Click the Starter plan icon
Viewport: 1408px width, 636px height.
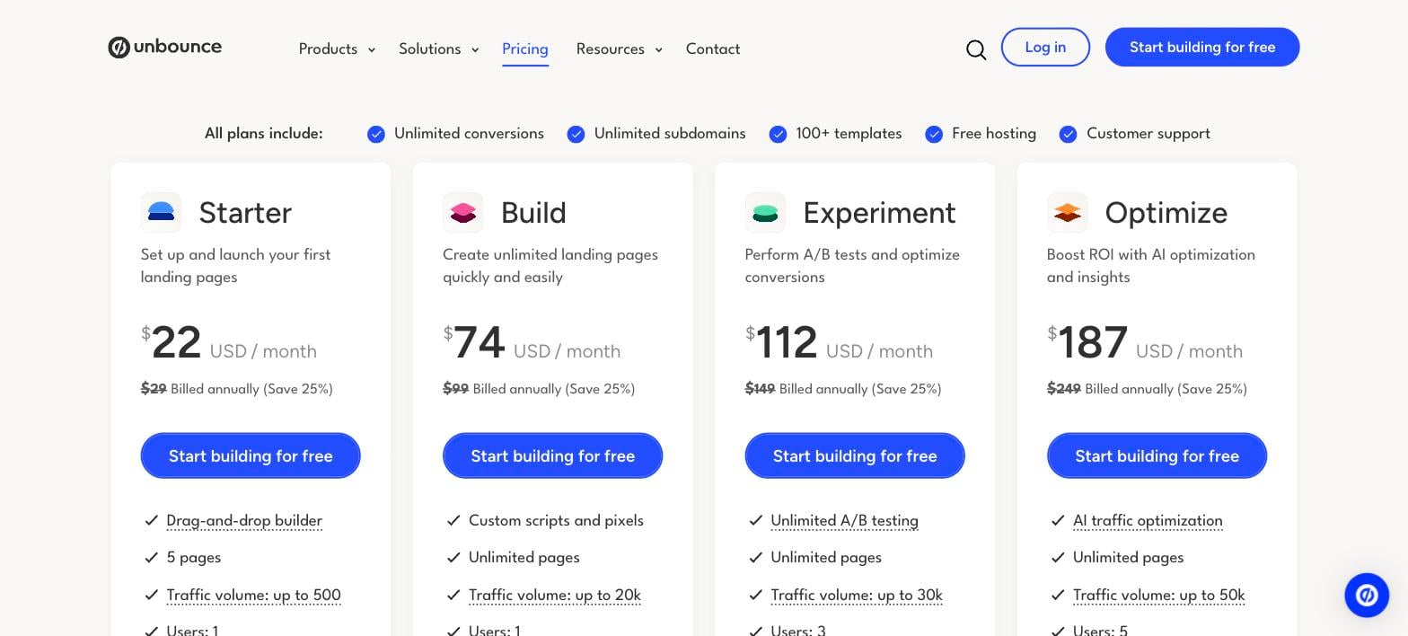point(161,212)
